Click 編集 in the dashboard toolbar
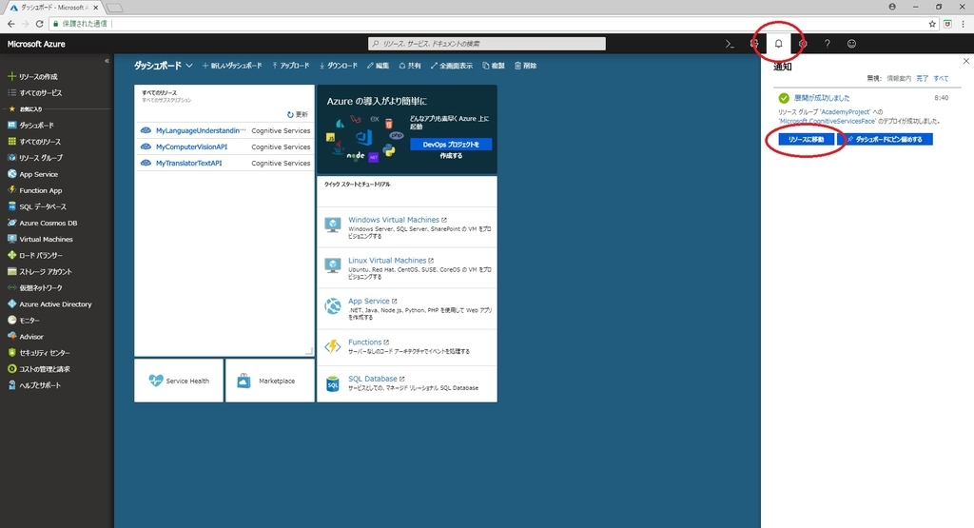Image resolution: width=974 pixels, height=528 pixels. click(x=378, y=66)
